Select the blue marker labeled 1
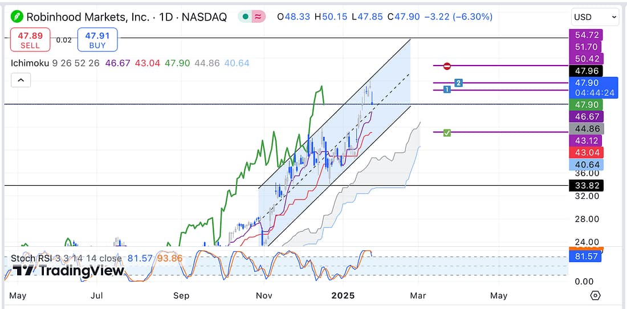The width and height of the screenshot is (627, 309). [447, 90]
